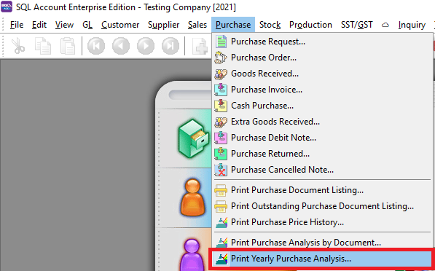Viewport: 435px width, 271px height.
Task: Open the File menu
Action: pos(17,25)
